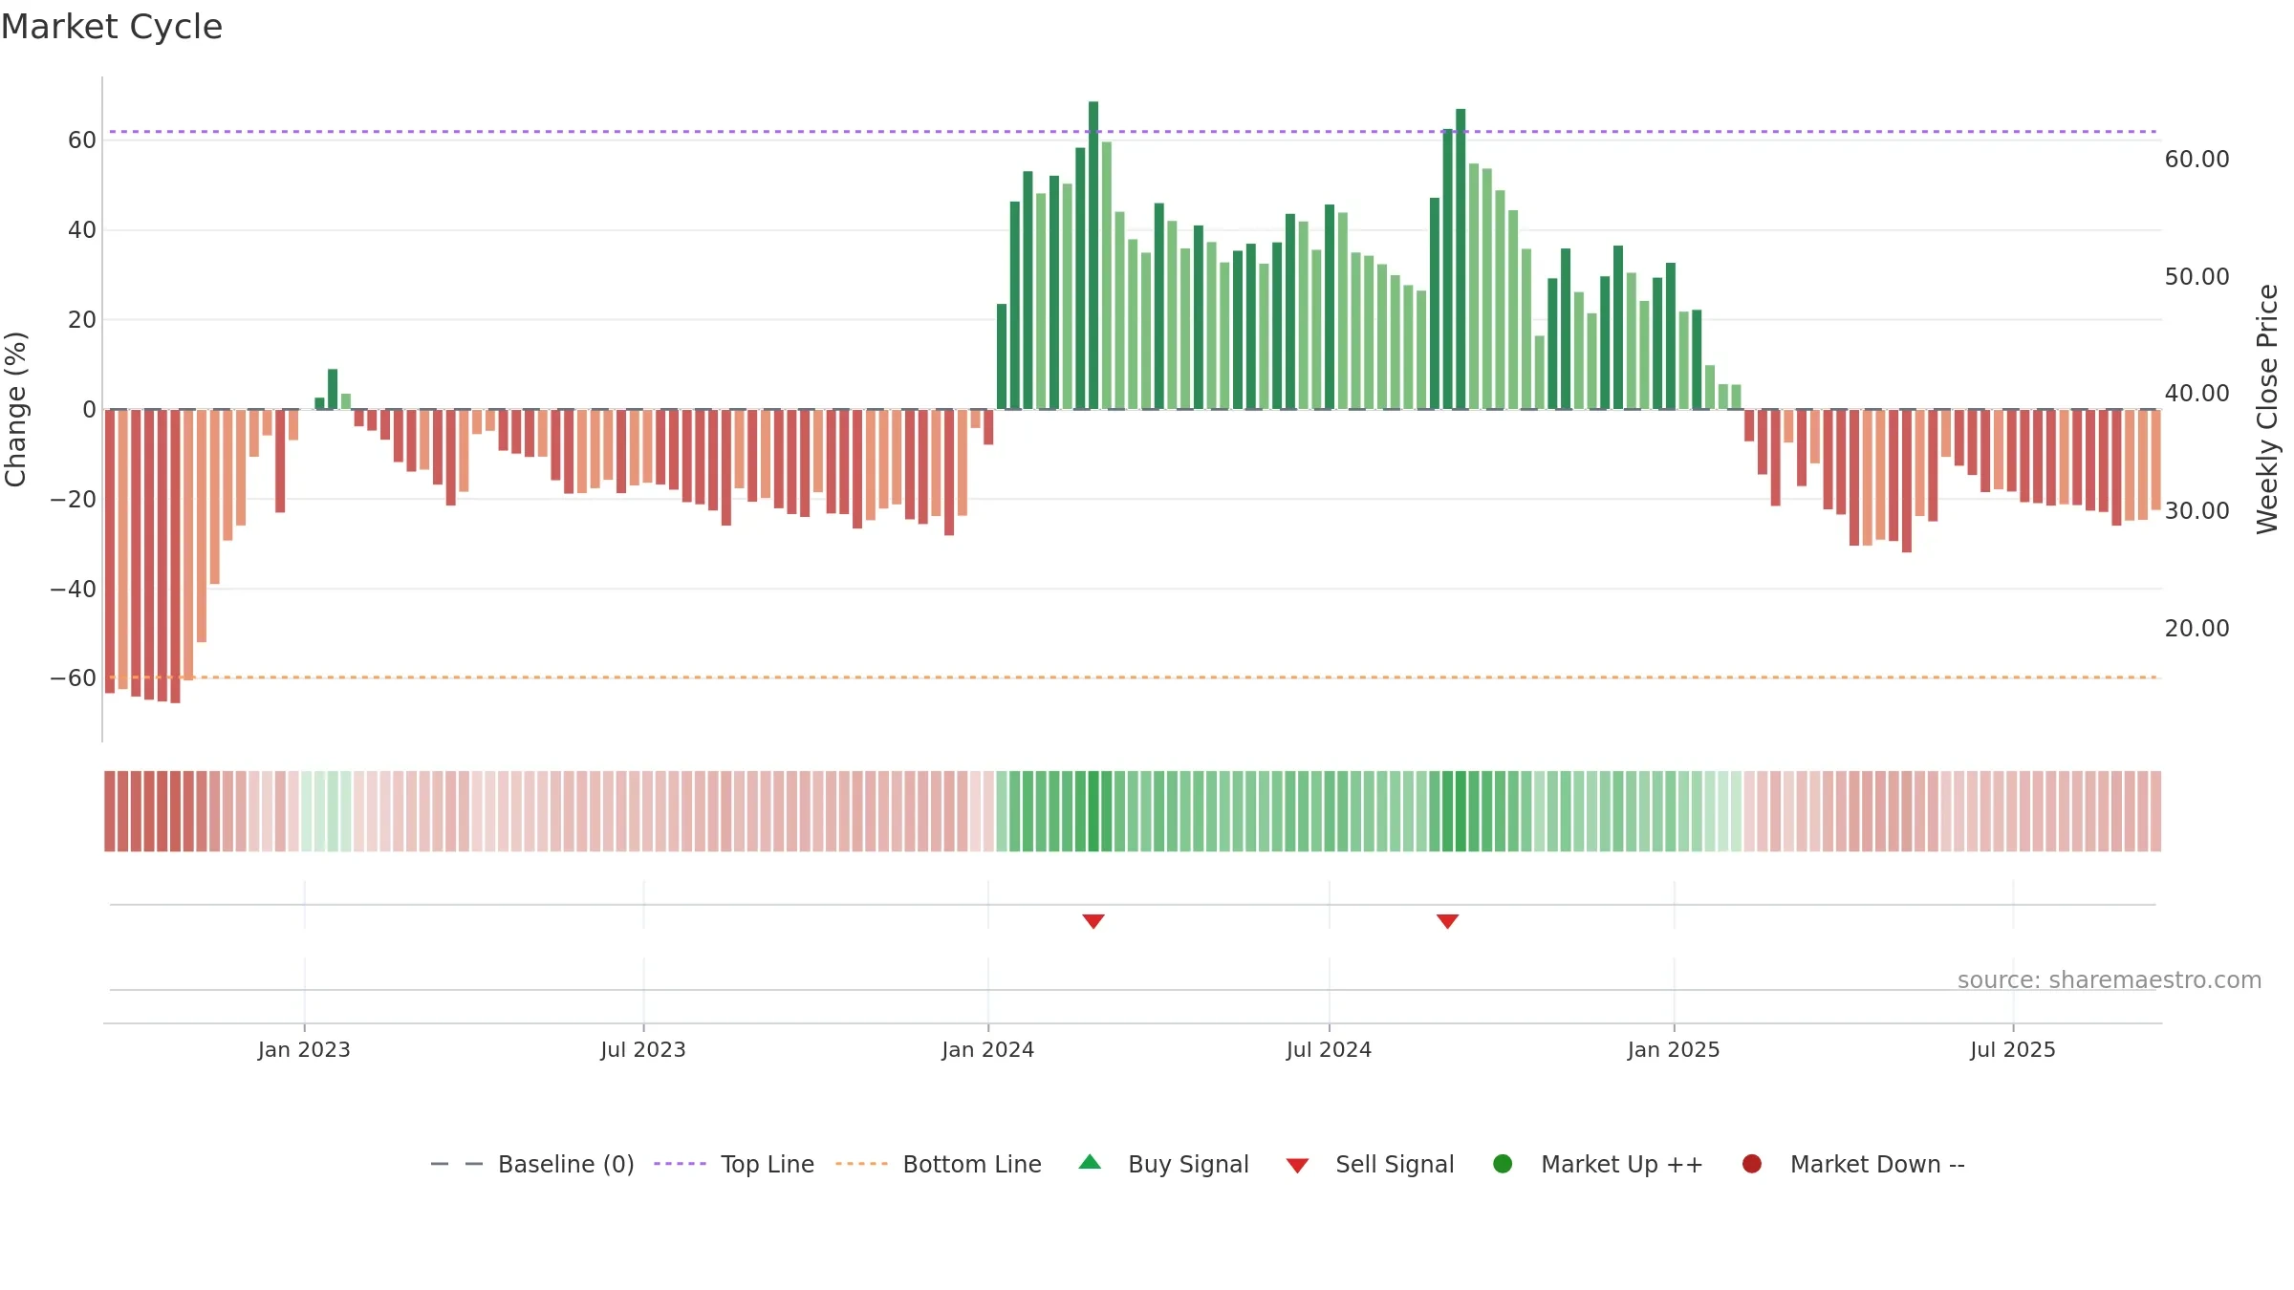
Task: Click the Sell Signal red triangle legend icon
Action: (x=1297, y=1166)
